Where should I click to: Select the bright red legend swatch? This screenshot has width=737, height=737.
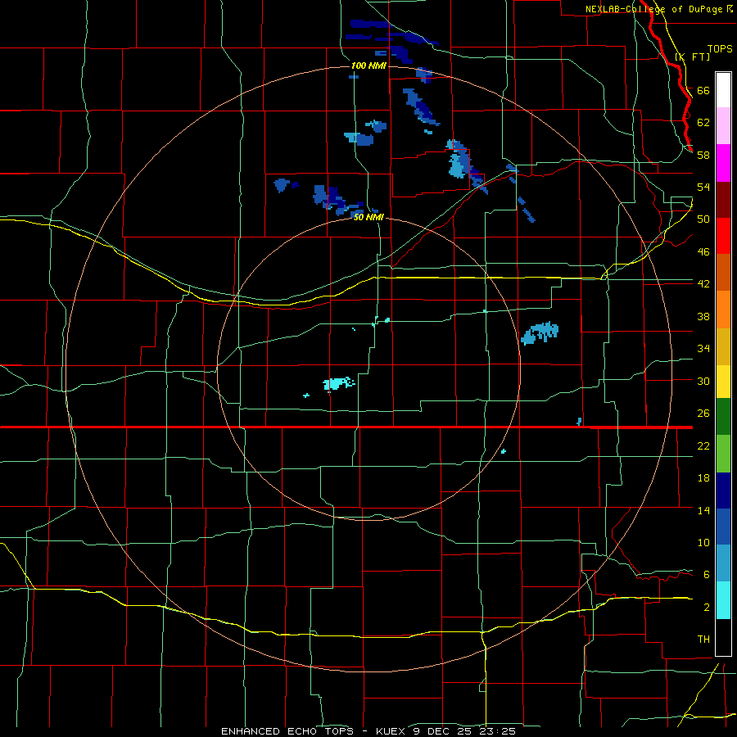(x=723, y=236)
